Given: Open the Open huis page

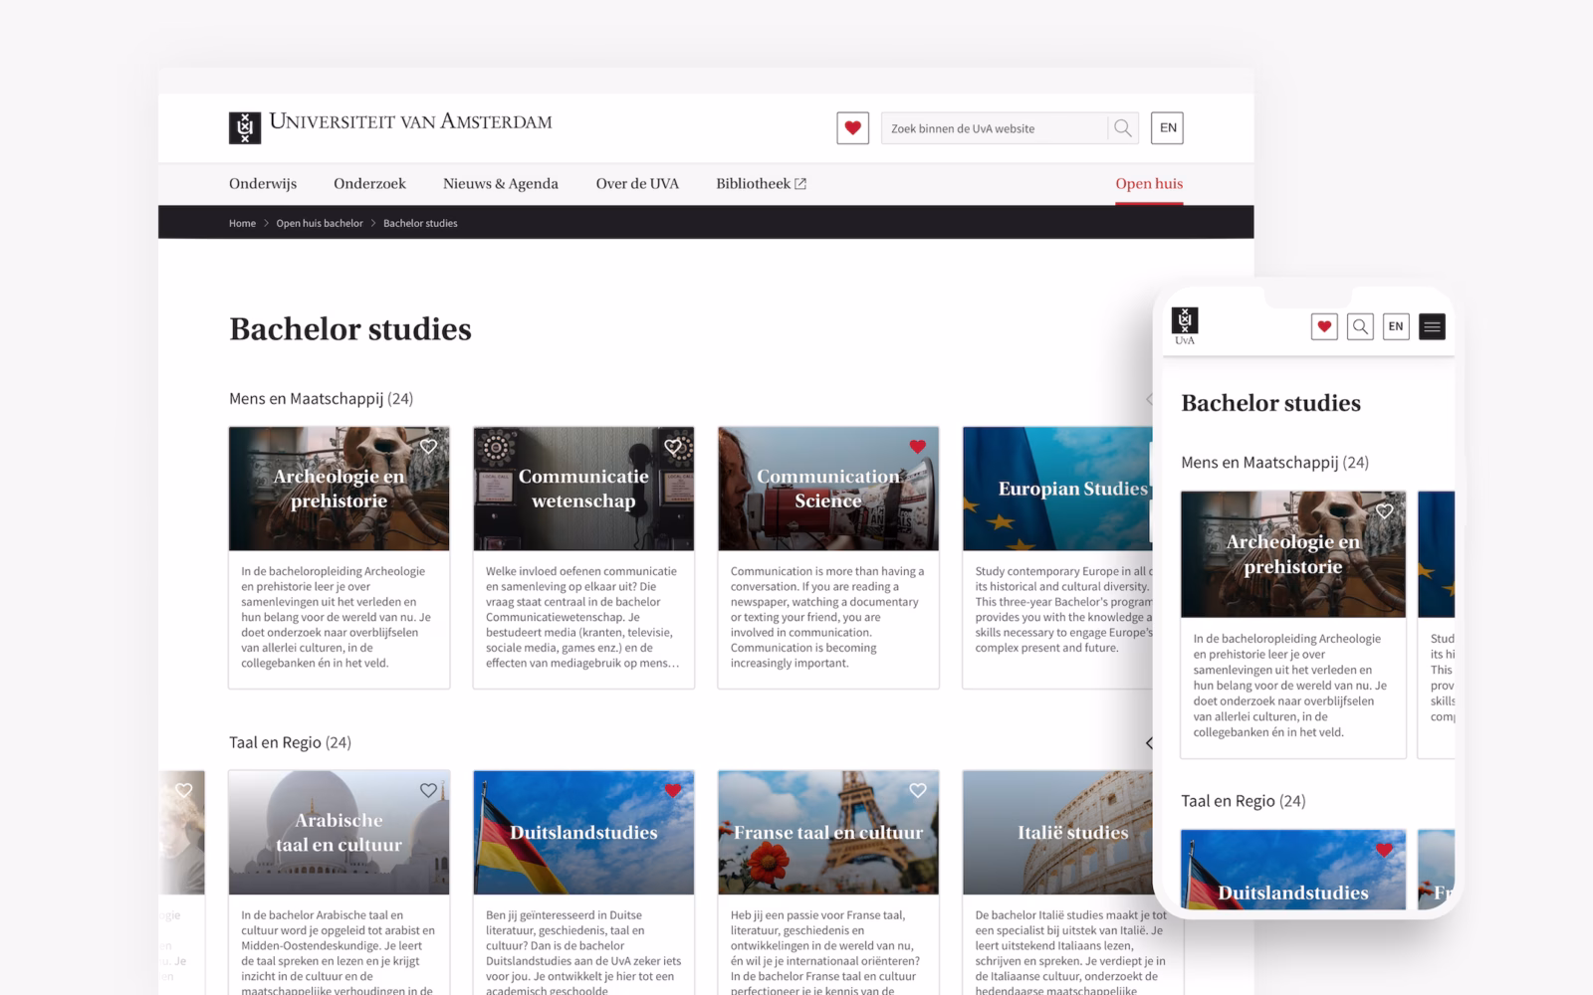Looking at the screenshot, I should pyautogui.click(x=1149, y=183).
